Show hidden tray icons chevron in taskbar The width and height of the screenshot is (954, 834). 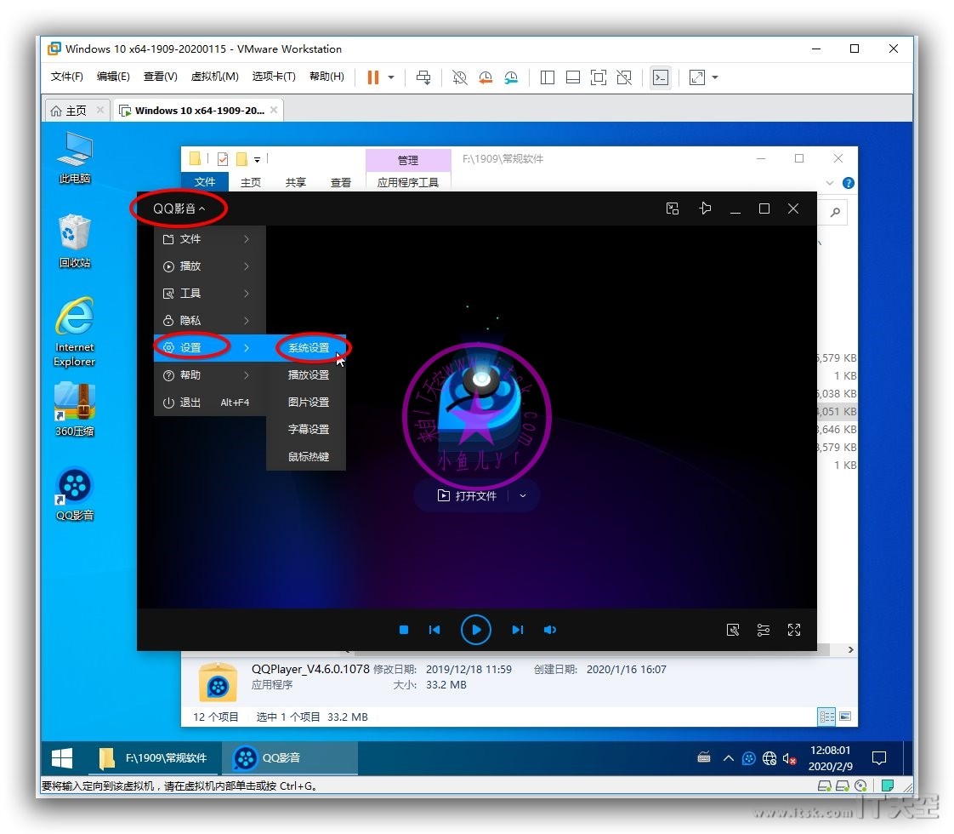(x=729, y=758)
